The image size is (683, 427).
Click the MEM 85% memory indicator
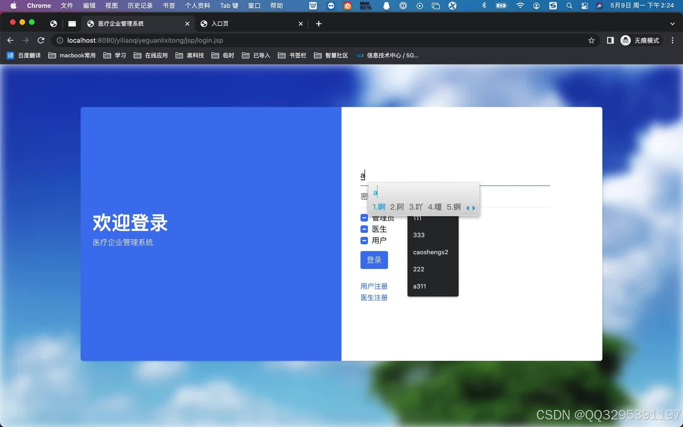[366, 6]
